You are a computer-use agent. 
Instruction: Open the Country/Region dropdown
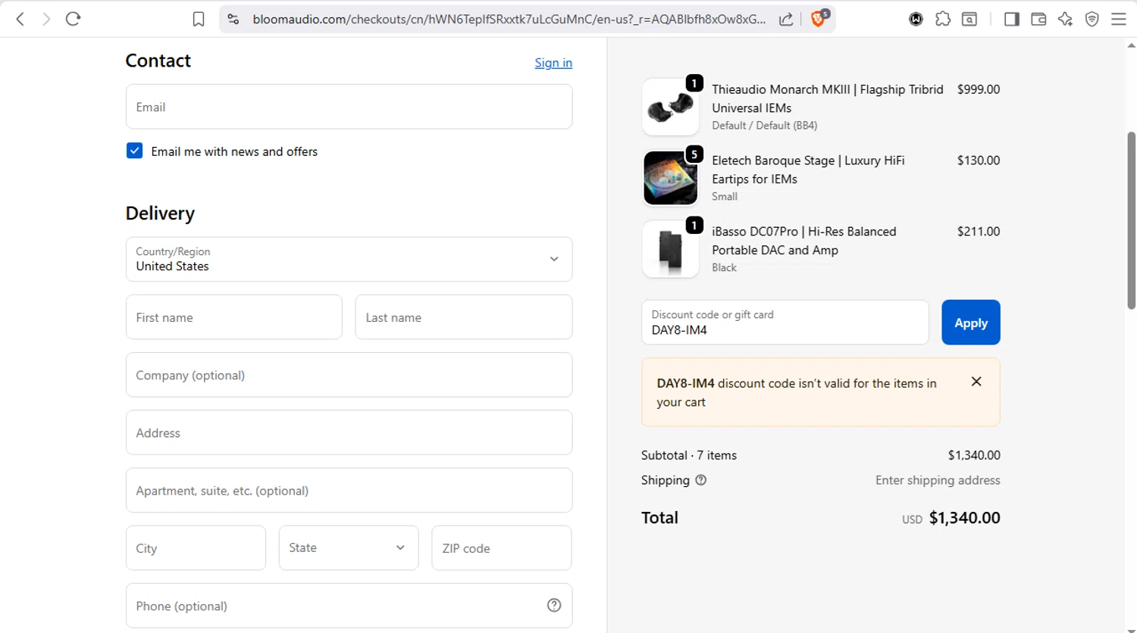(349, 259)
